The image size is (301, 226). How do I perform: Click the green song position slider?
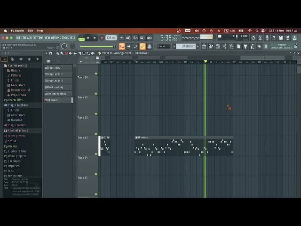[98, 46]
